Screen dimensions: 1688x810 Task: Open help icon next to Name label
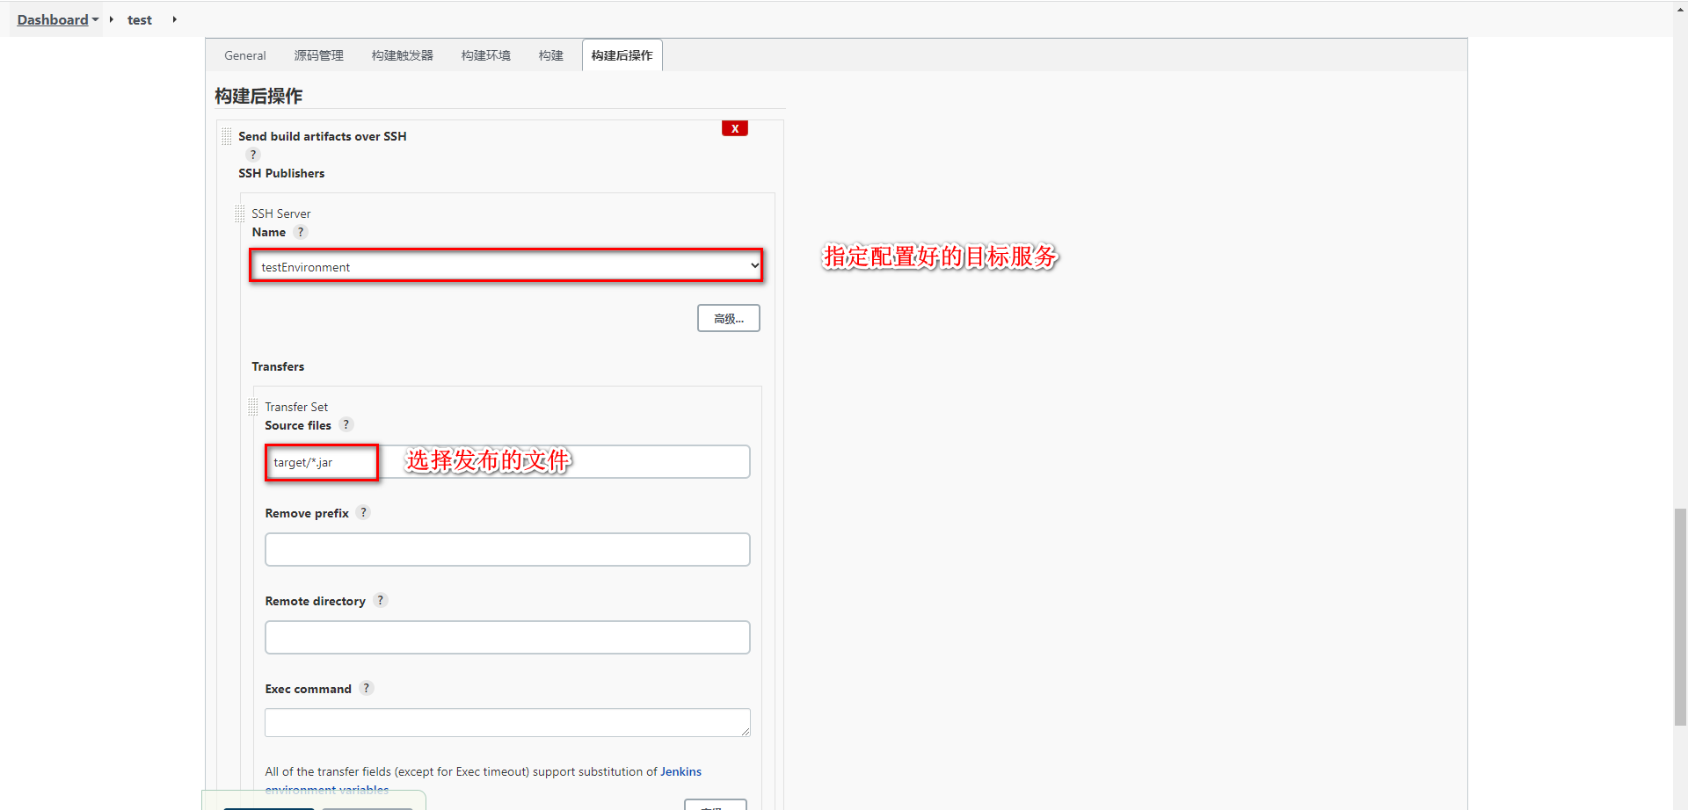coord(301,232)
